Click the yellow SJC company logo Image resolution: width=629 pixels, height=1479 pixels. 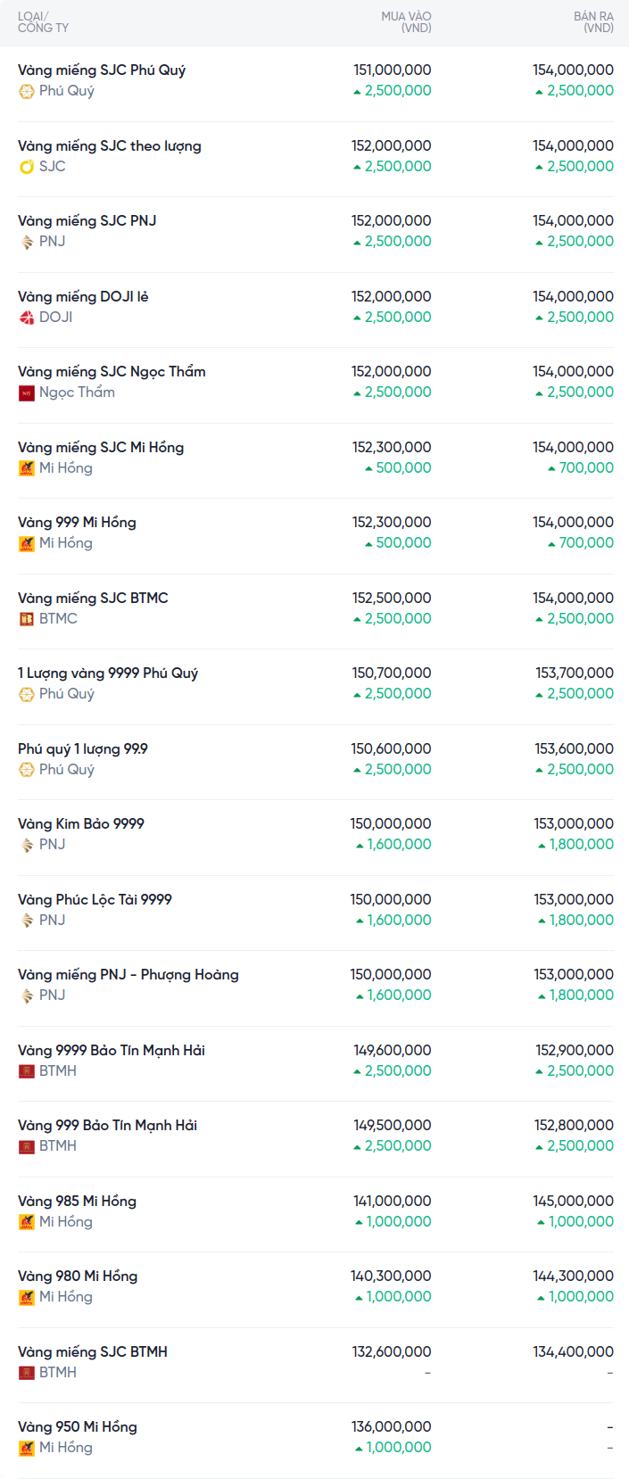point(27,167)
